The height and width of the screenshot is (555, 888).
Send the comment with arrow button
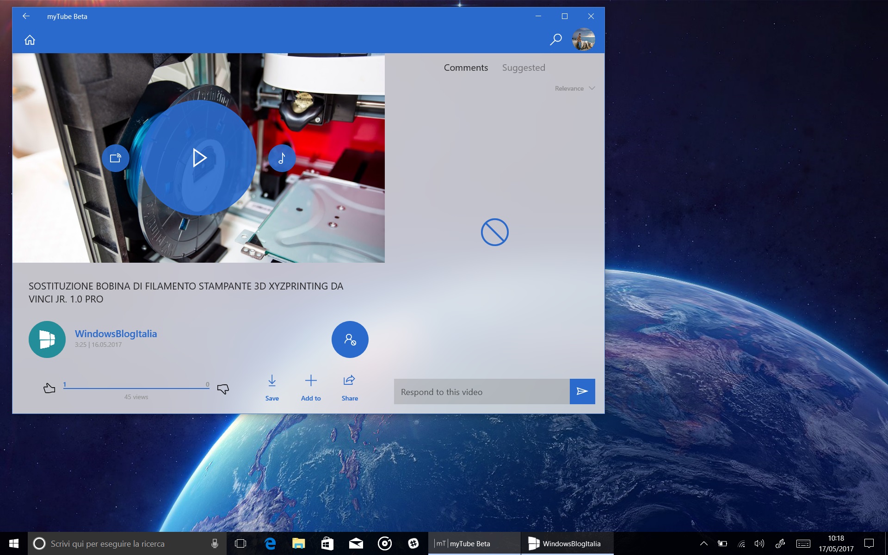click(582, 392)
